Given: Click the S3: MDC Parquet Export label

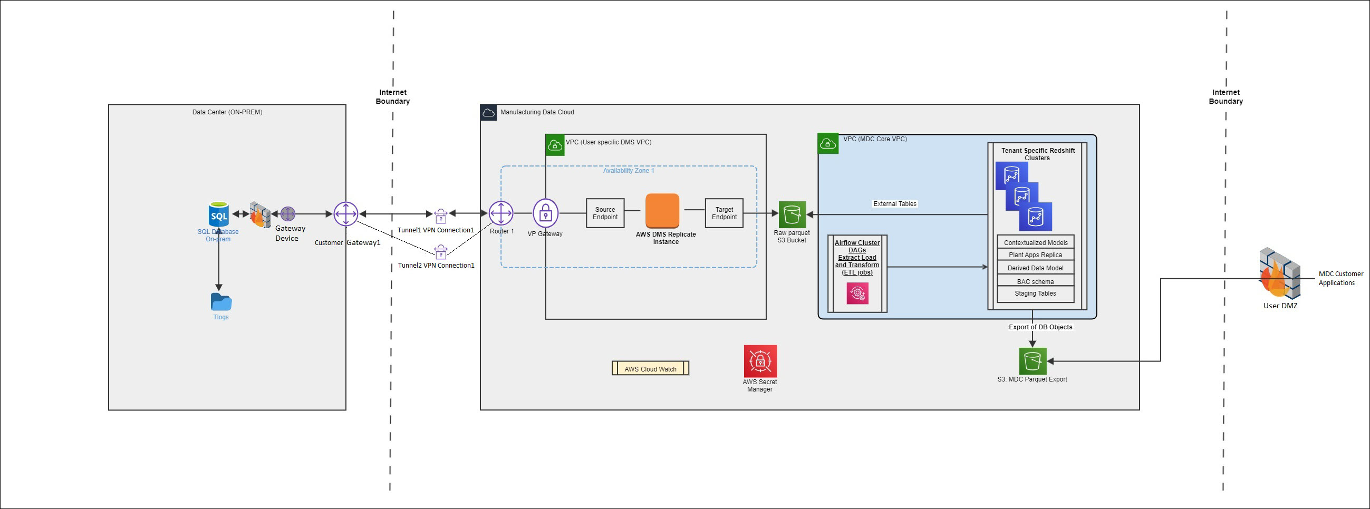Looking at the screenshot, I should coord(1033,379).
